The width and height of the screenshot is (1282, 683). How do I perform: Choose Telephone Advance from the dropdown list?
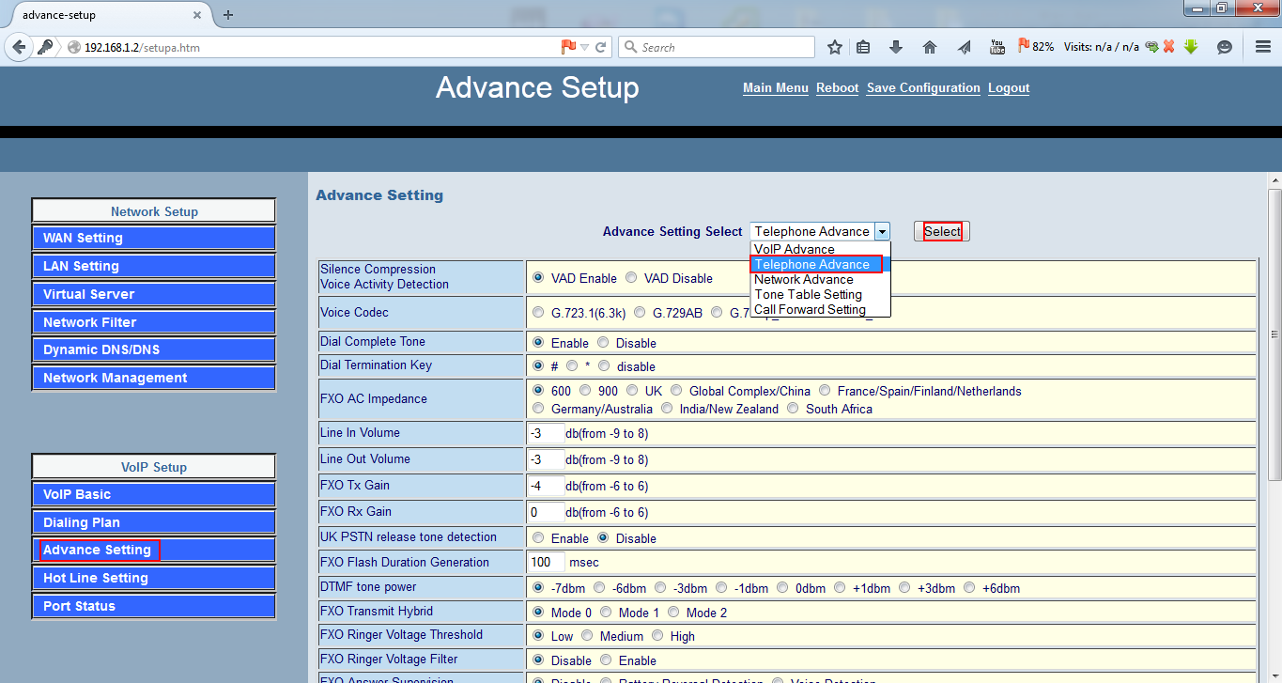820,264
